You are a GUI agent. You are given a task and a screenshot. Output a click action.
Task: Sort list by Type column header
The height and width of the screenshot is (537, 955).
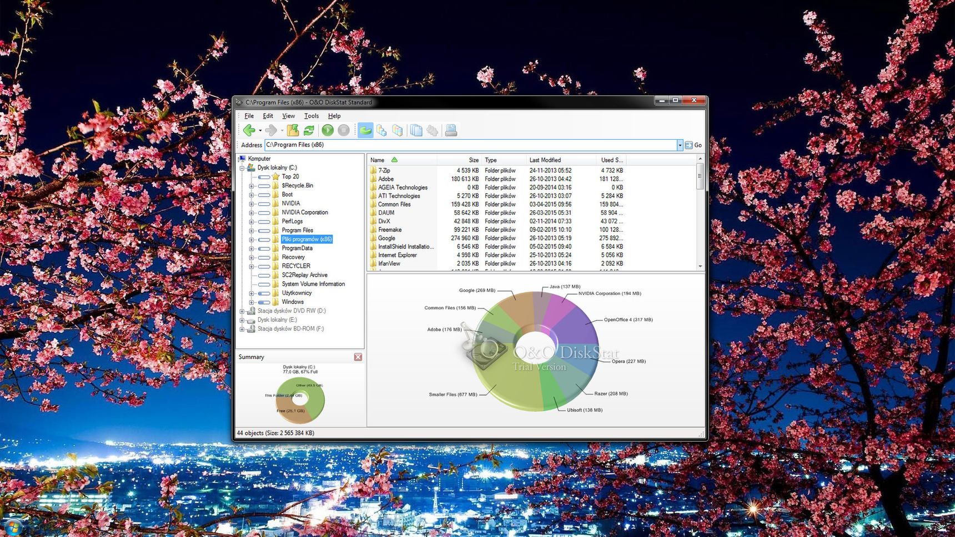503,160
